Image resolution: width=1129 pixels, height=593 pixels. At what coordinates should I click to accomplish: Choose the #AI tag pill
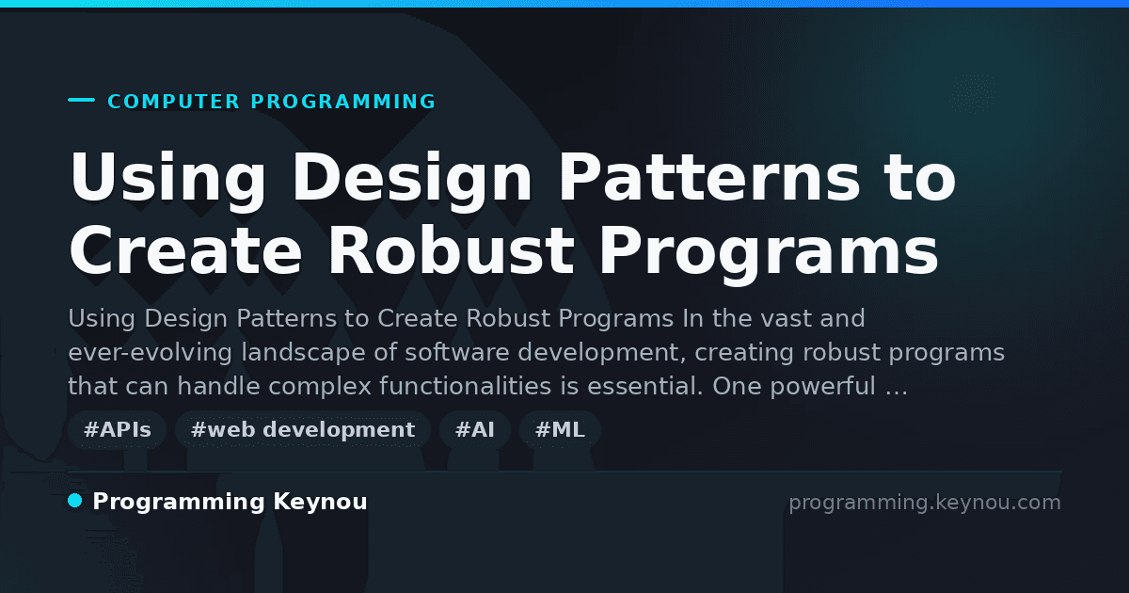point(475,430)
